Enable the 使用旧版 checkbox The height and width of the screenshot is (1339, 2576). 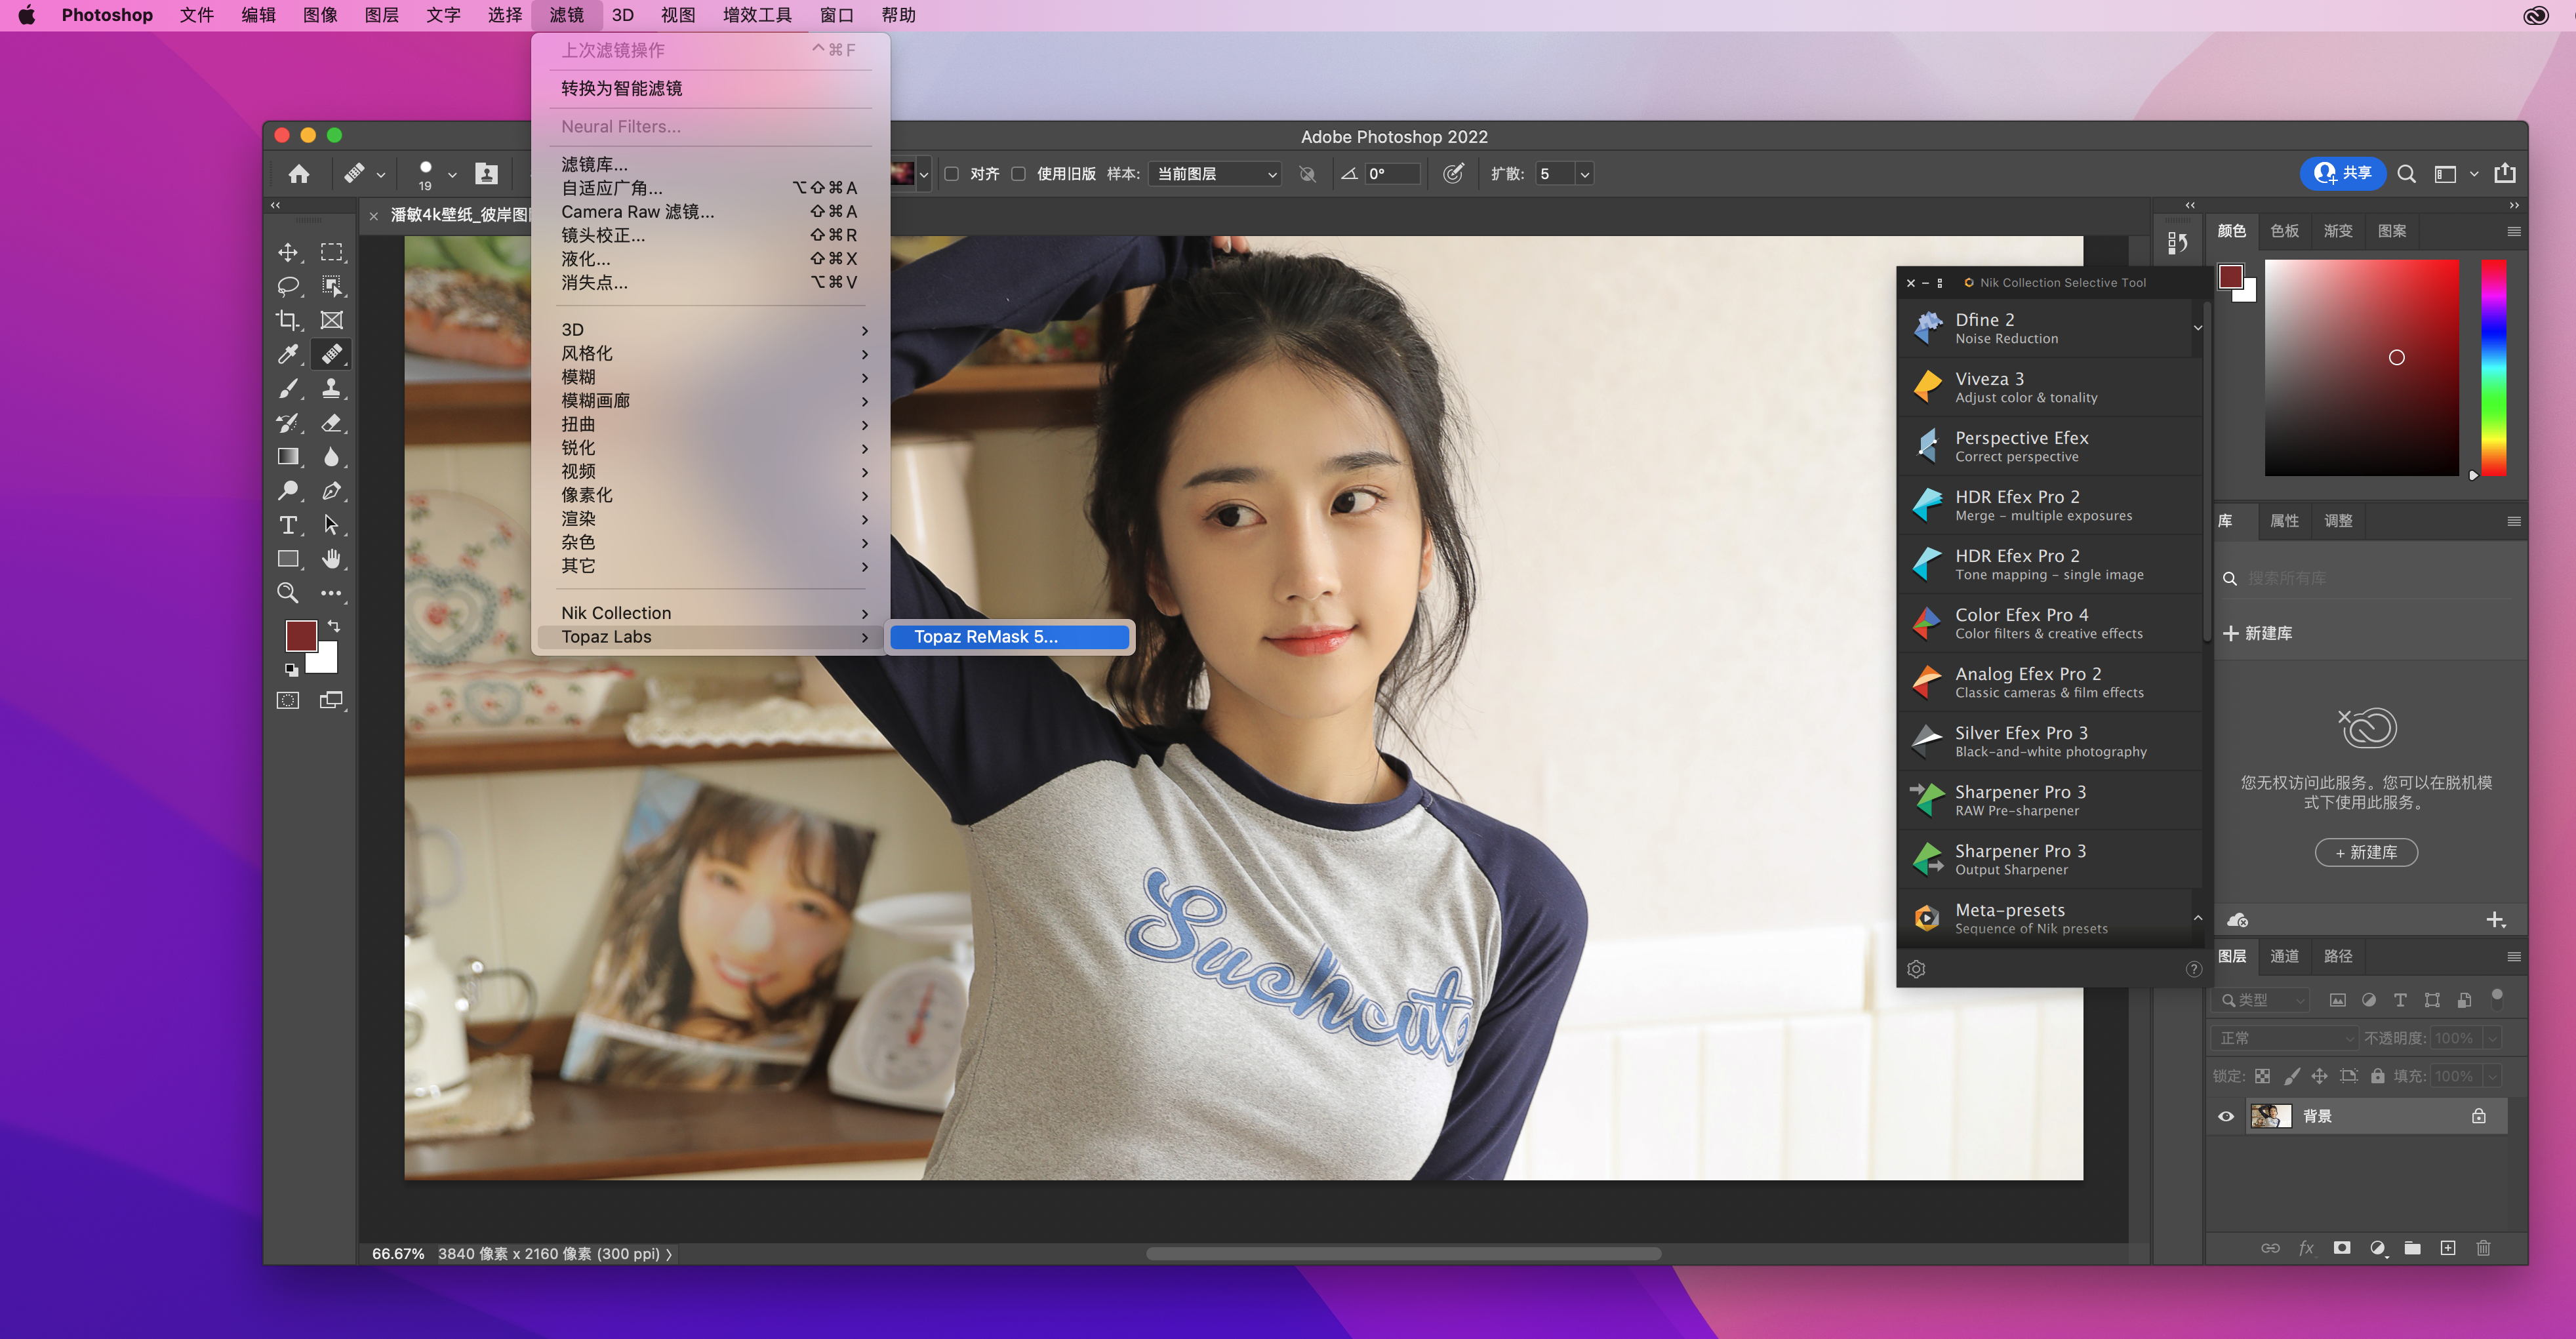(x=1018, y=174)
